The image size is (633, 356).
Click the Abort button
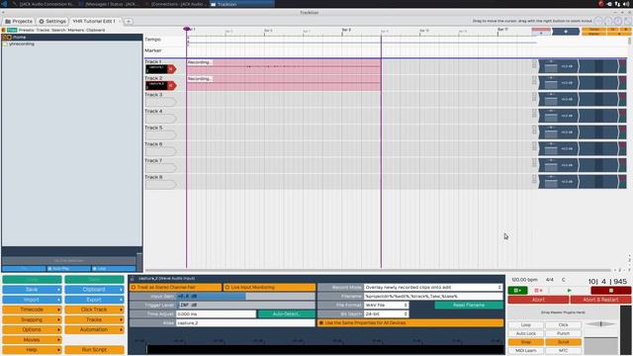pyautogui.click(x=538, y=300)
